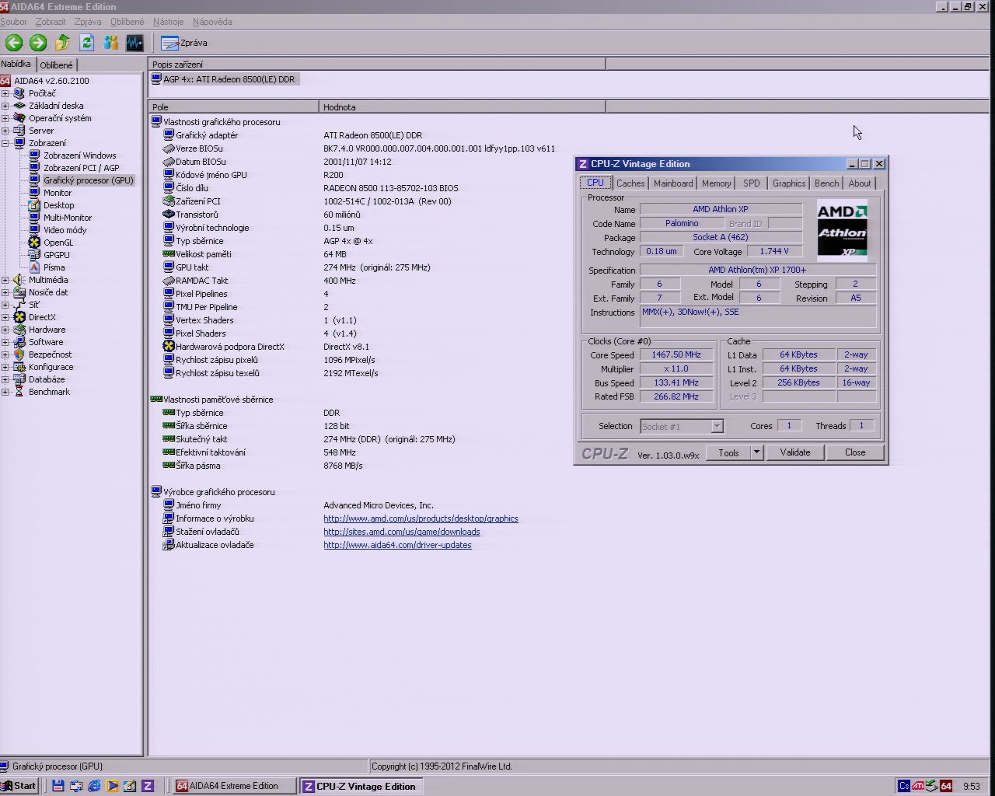Open the monitor graph toolbar icon

point(134,43)
